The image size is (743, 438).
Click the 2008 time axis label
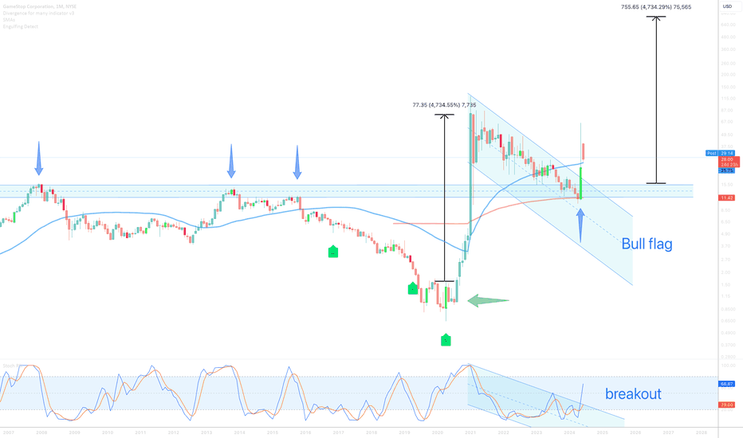coord(41,432)
